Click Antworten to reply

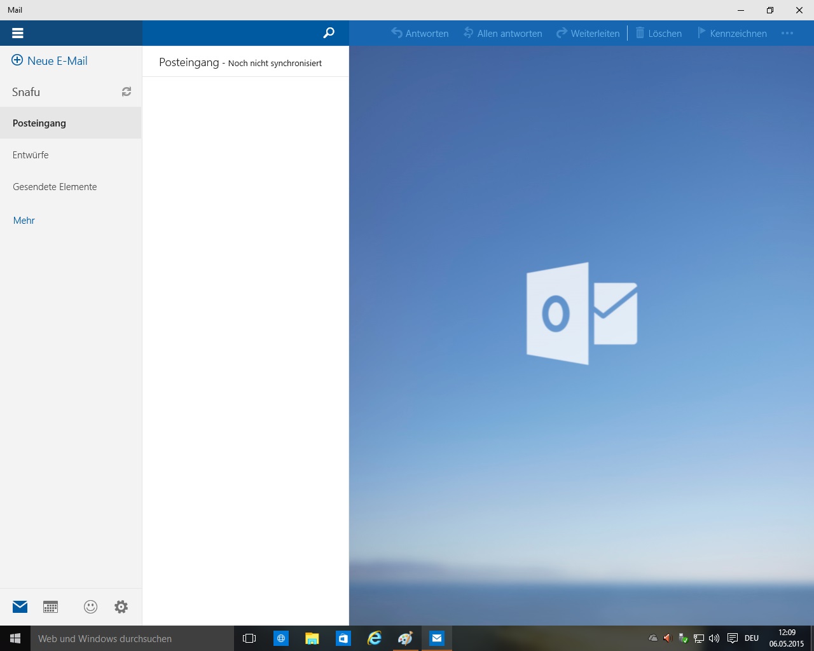click(420, 33)
